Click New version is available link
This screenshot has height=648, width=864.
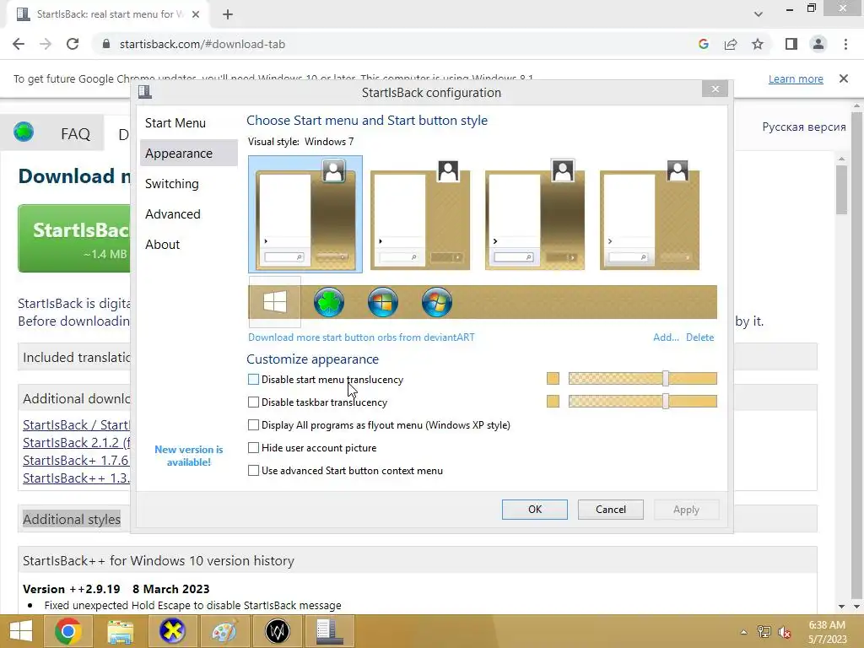coord(188,456)
